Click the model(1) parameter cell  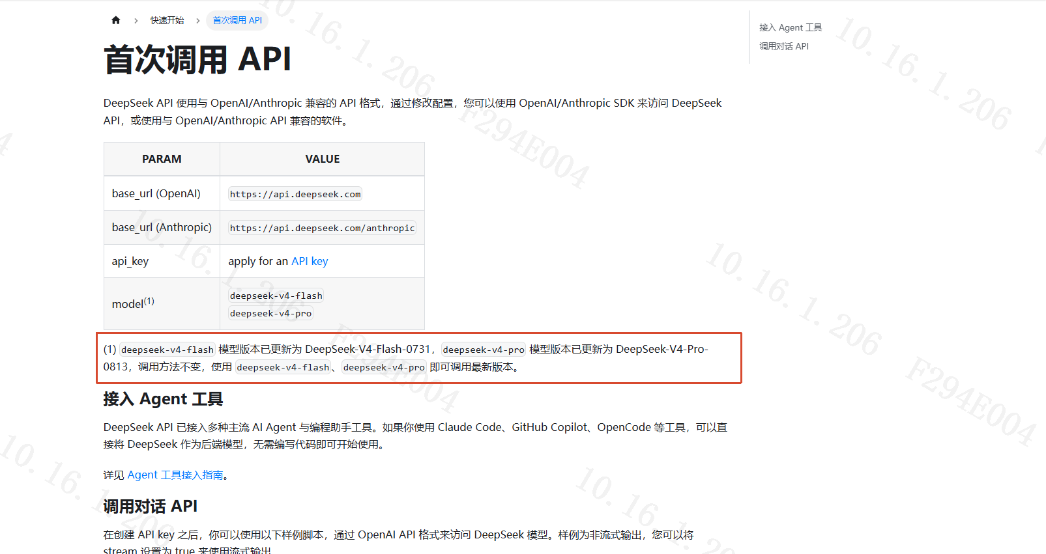(x=162, y=303)
